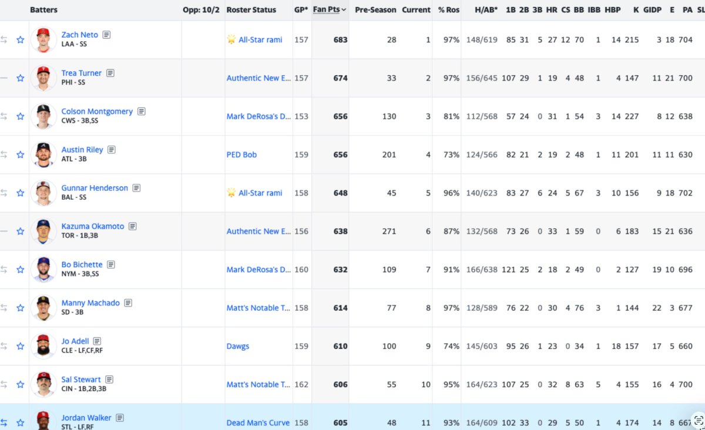
Task: Click the Roster Status column header
Action: pos(251,10)
